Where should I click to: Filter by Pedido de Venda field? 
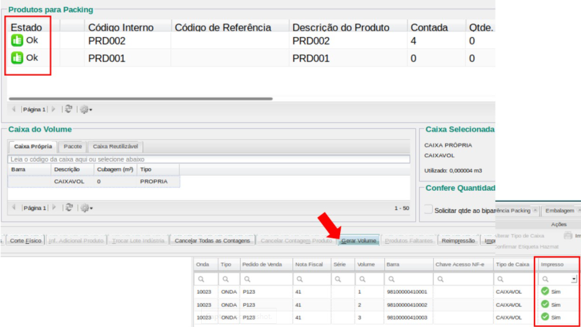click(x=266, y=279)
